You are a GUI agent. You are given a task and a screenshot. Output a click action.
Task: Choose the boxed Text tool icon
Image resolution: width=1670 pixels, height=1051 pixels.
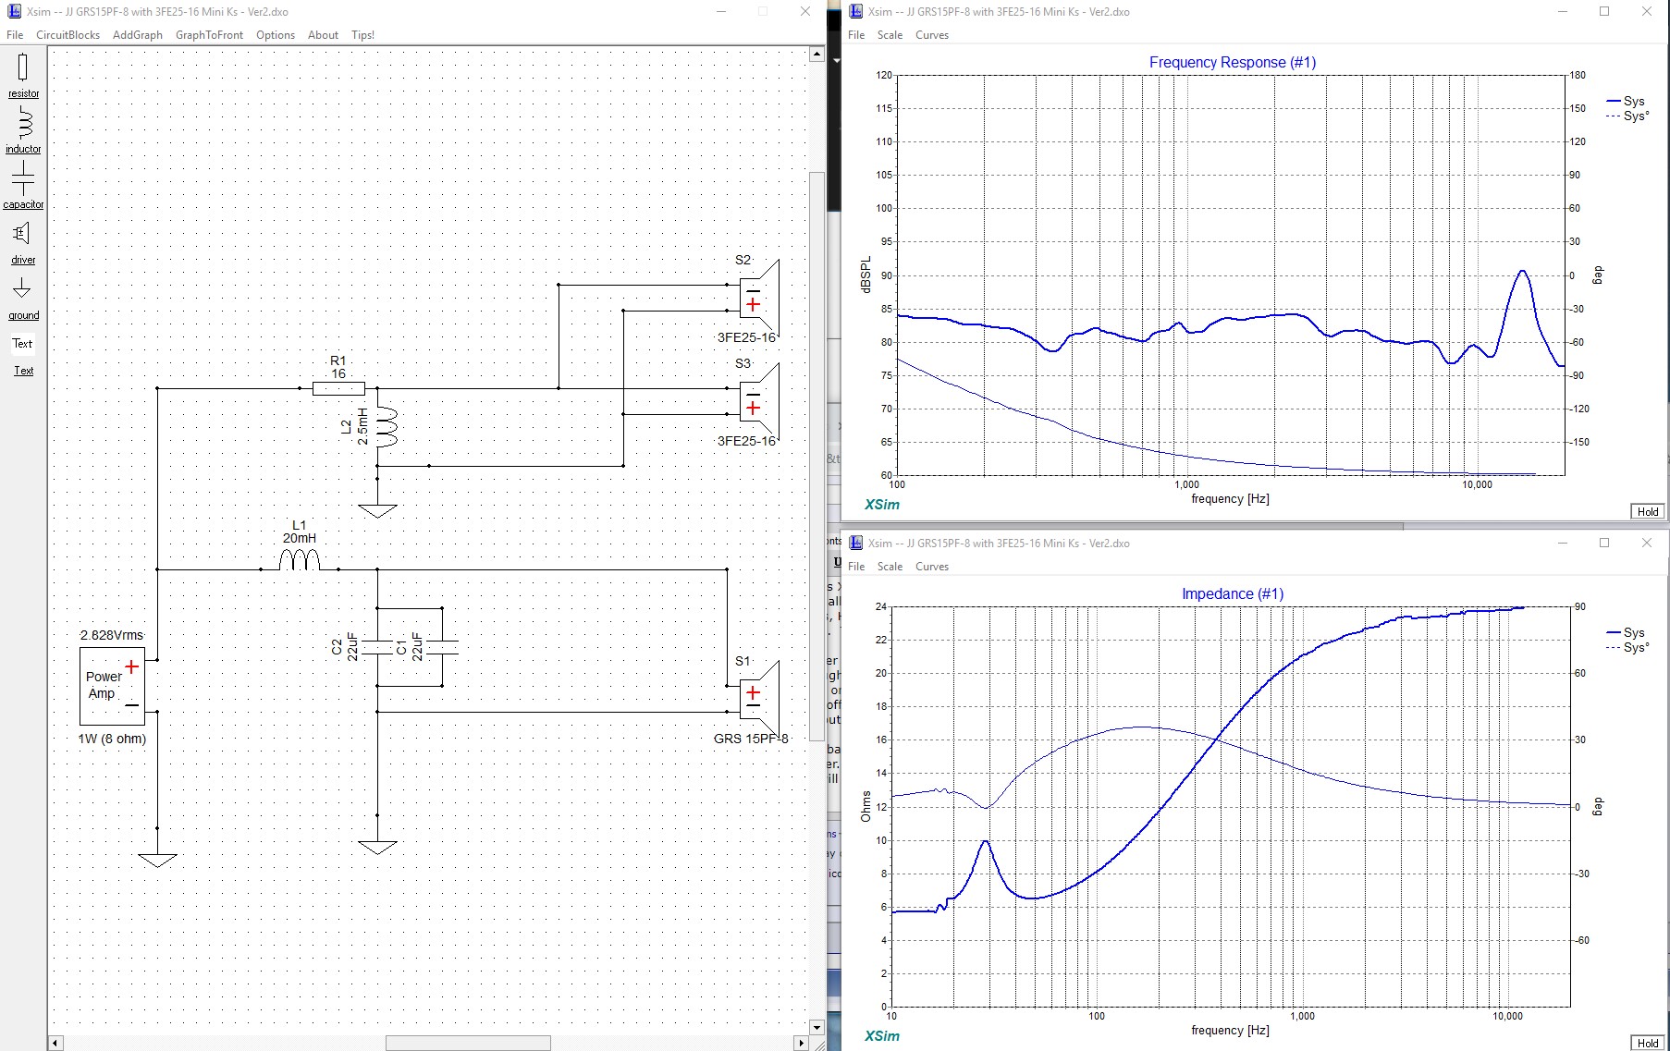(22, 343)
